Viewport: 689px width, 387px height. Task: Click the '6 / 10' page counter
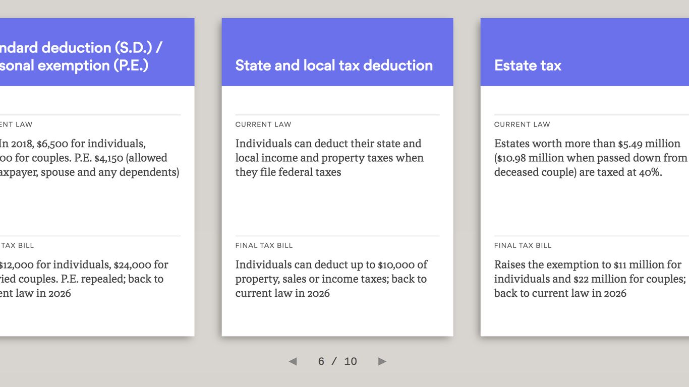[337, 361]
